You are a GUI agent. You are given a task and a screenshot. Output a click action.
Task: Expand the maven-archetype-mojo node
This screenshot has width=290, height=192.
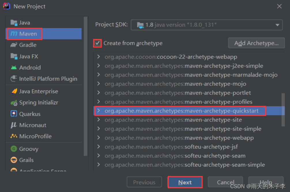point(99,84)
